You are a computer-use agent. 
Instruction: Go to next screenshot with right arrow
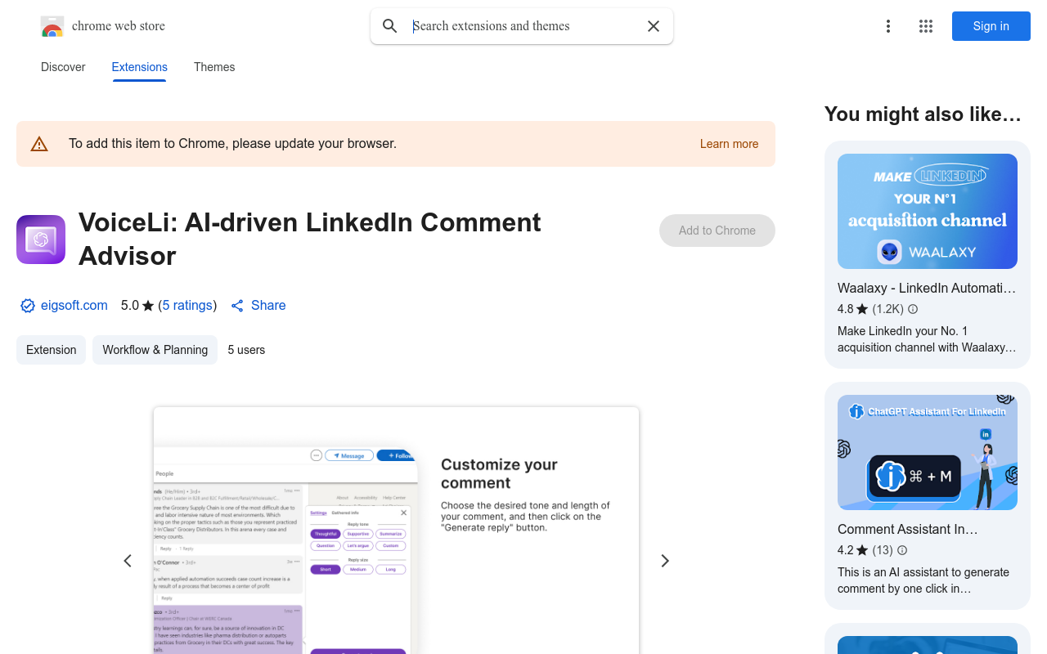664,561
